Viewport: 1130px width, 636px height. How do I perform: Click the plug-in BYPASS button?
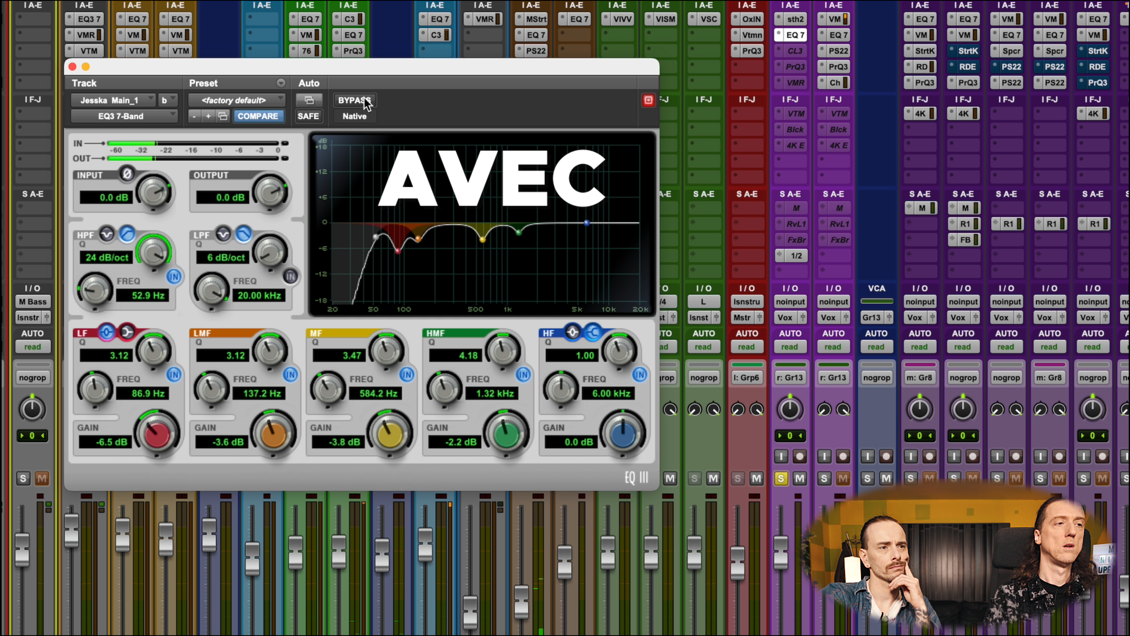tap(354, 100)
